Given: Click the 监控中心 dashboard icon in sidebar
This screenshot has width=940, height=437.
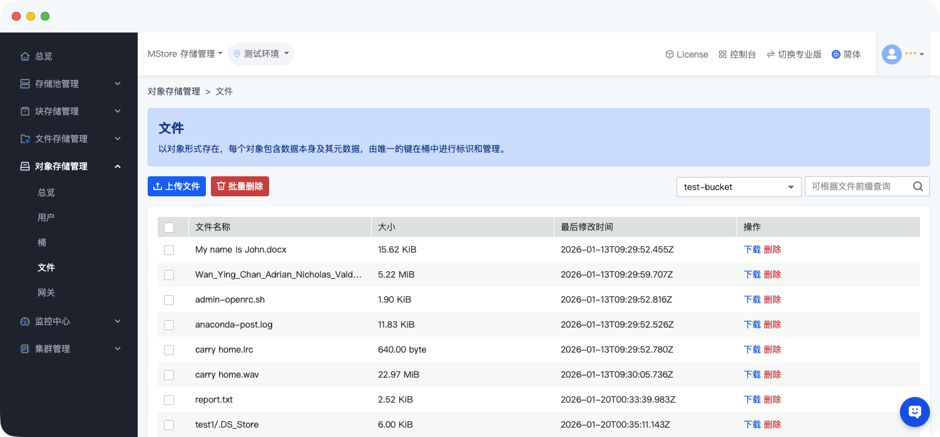Looking at the screenshot, I should (x=25, y=321).
